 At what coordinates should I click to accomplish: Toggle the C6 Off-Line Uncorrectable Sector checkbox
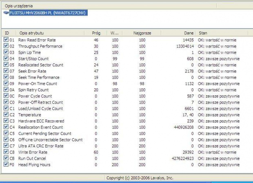point(6,139)
